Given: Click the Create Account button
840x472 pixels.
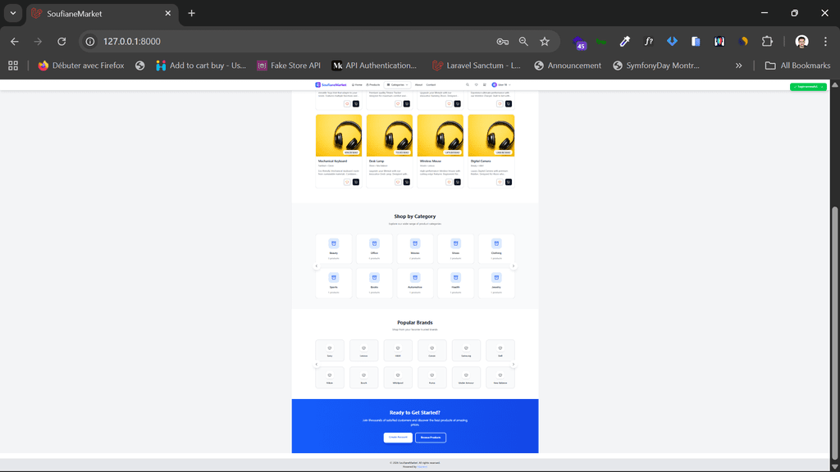Looking at the screenshot, I should (x=398, y=438).
